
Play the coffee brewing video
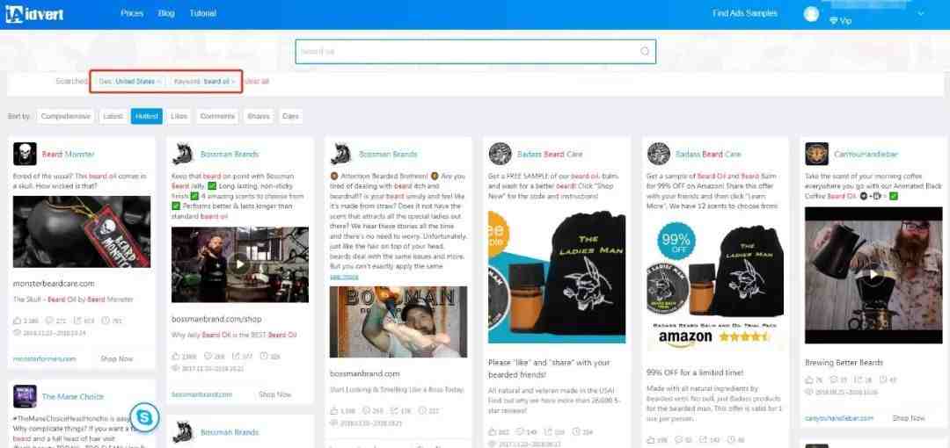coord(873,276)
